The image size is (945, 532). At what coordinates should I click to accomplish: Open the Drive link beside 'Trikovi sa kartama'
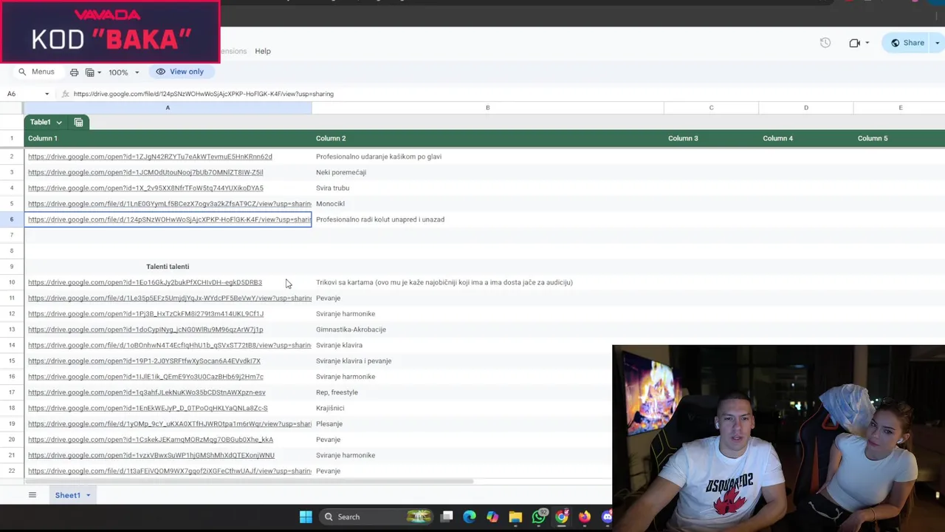pos(145,282)
